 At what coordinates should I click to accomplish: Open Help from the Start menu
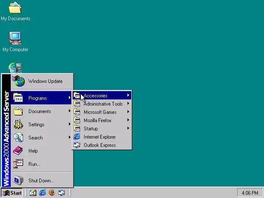(x=42, y=151)
